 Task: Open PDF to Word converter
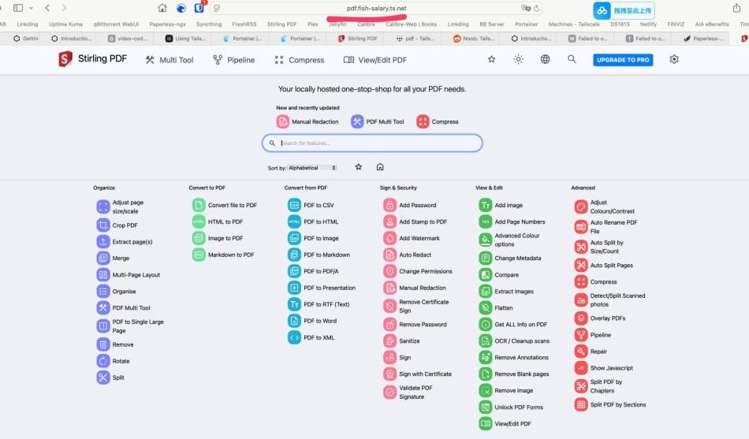pyautogui.click(x=312, y=321)
